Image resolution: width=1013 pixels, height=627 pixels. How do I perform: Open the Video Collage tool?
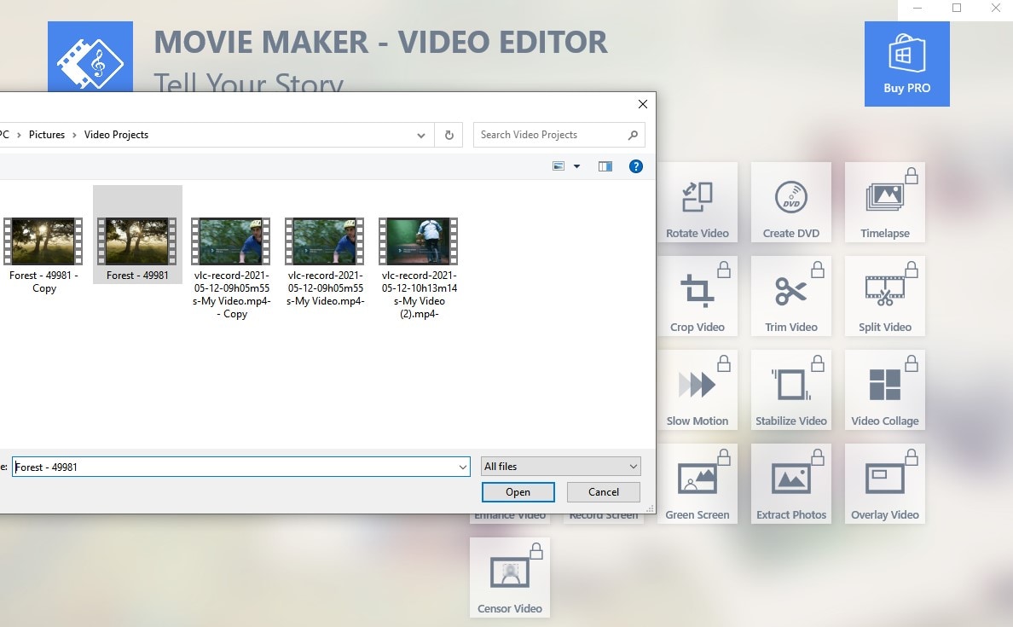coord(884,390)
